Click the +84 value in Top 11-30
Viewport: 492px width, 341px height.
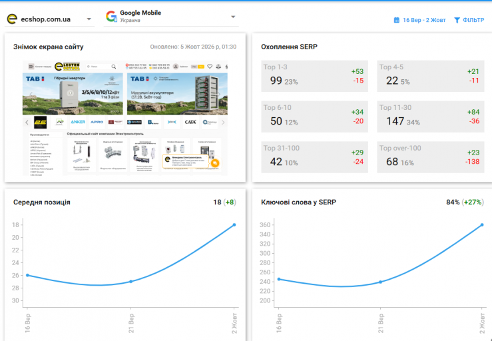[473, 112]
